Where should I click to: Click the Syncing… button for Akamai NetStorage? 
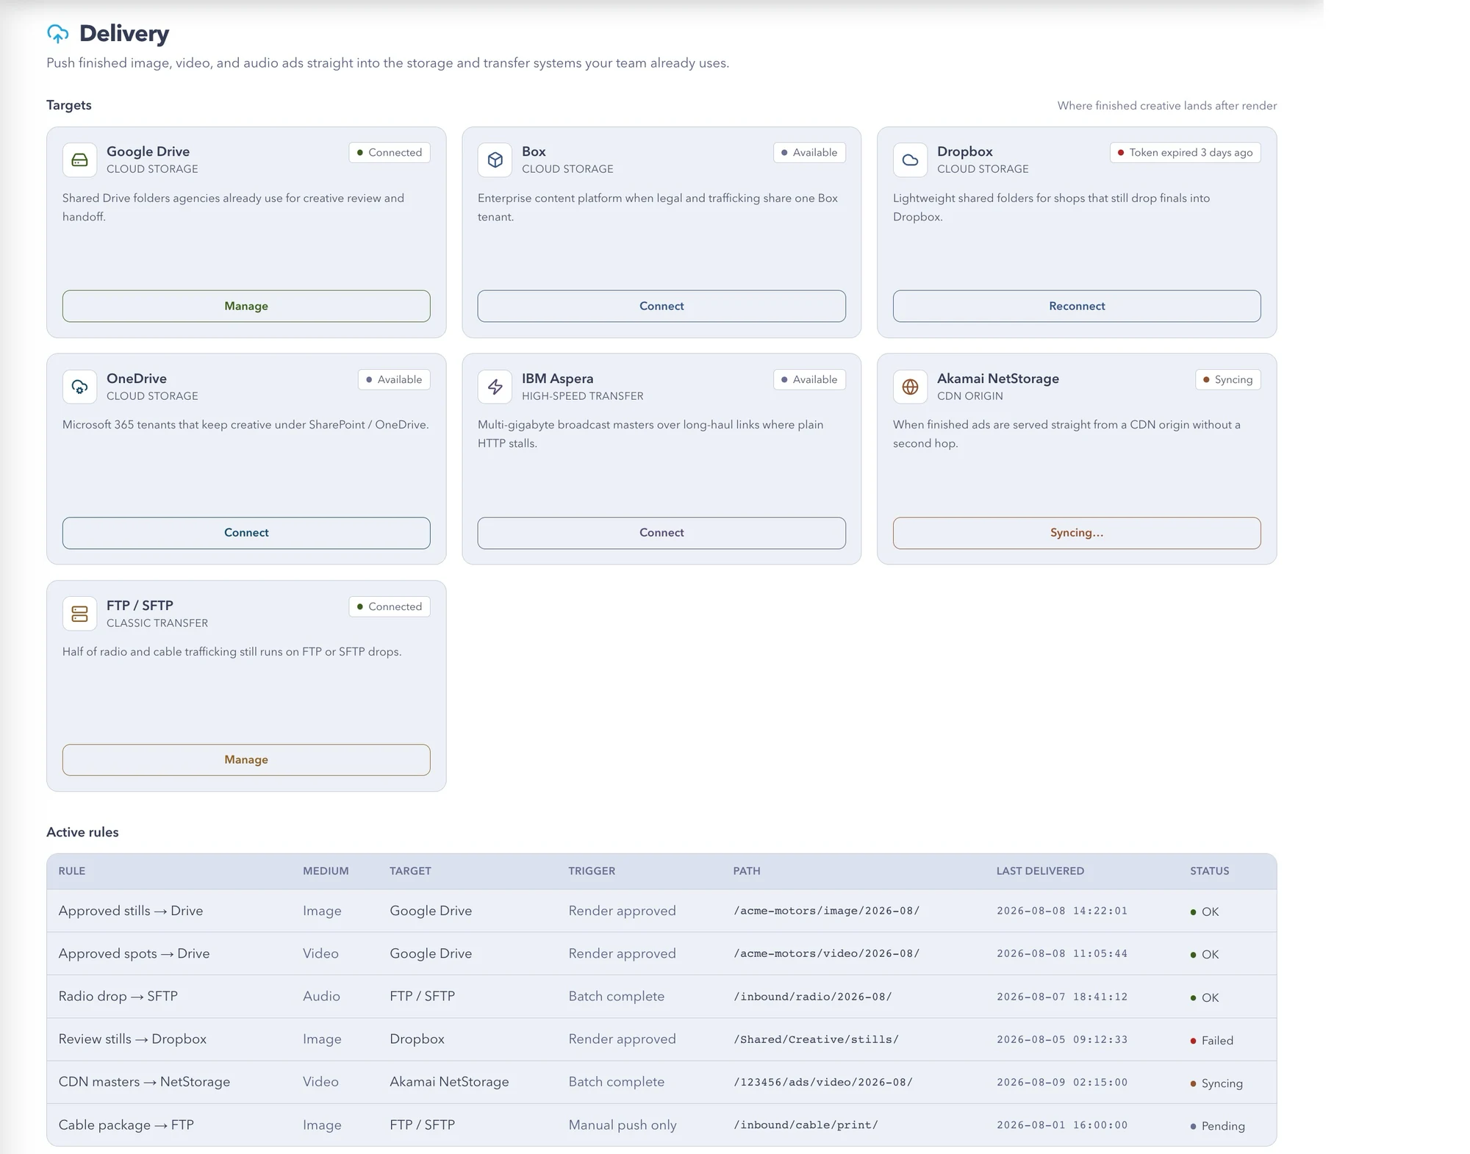[1077, 533]
